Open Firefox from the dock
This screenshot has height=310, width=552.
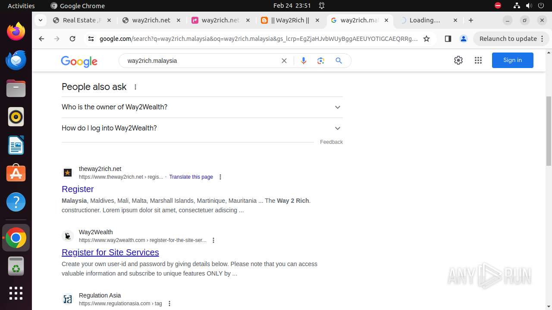click(16, 31)
